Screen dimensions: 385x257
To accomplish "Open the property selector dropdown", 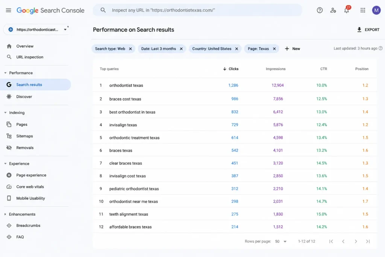I will (x=37, y=29).
